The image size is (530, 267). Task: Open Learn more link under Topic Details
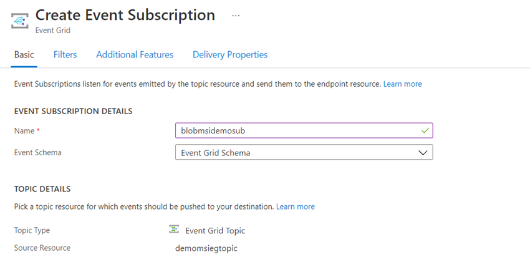(296, 206)
